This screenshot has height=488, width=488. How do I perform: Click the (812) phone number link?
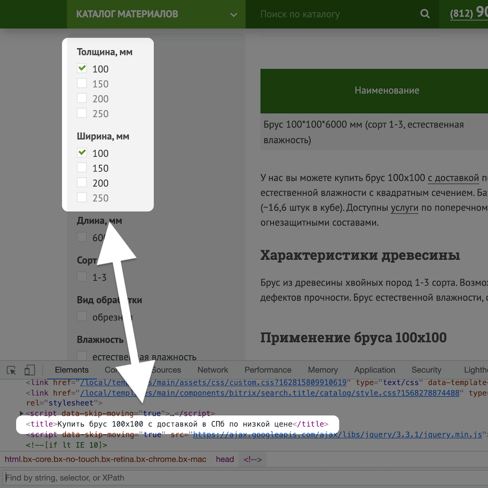(x=468, y=13)
